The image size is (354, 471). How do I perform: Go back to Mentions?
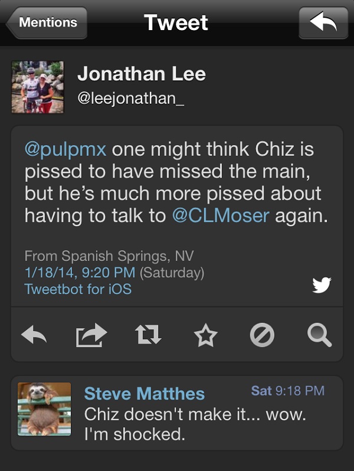click(47, 23)
